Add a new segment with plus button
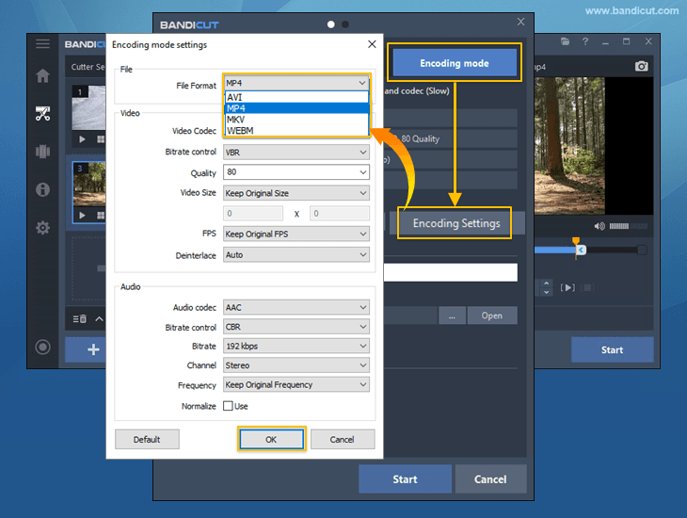 click(93, 349)
